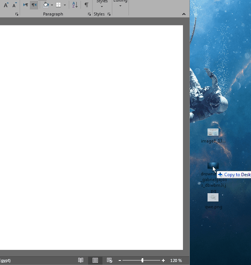
Task: Expand the Borders dropdown arrow
Action: pos(65,5)
